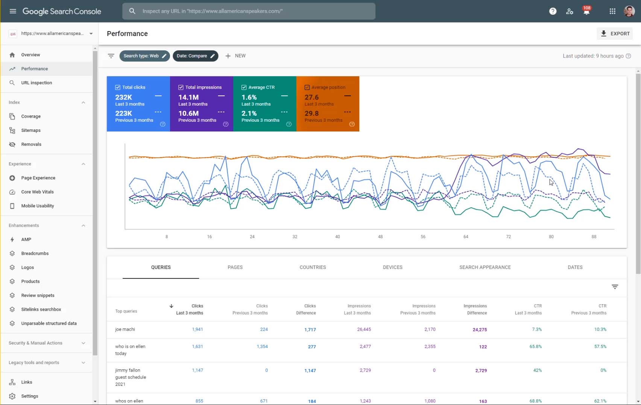Click the help icon on Average position card

[352, 124]
